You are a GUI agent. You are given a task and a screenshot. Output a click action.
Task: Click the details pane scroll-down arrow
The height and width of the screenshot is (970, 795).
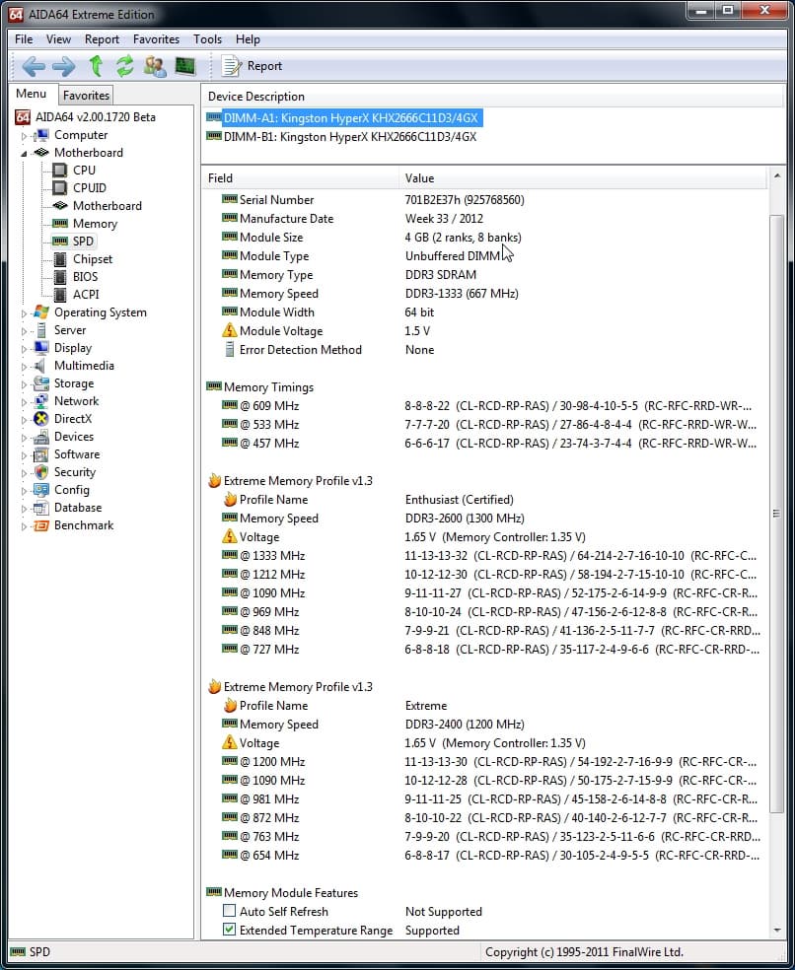pos(777,931)
